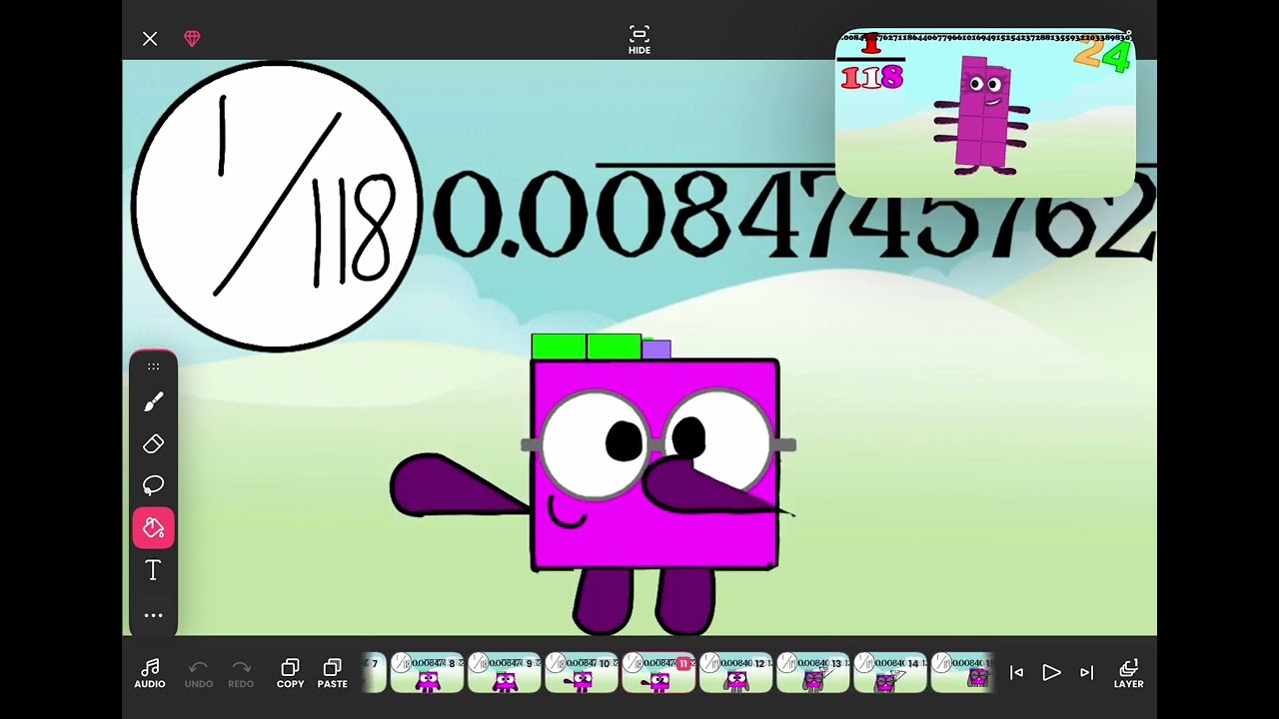
Task: Jump to the last frame
Action: coord(1086,673)
